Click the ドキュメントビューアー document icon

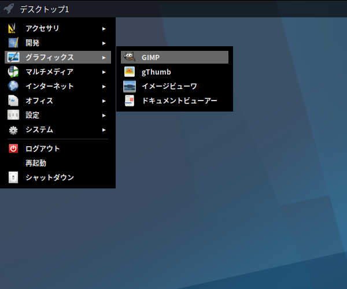pyautogui.click(x=130, y=101)
